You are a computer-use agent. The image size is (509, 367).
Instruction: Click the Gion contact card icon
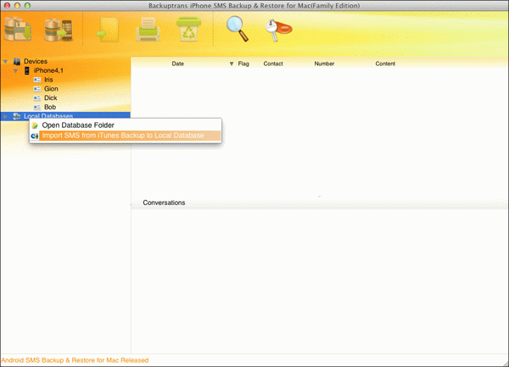tap(37, 89)
